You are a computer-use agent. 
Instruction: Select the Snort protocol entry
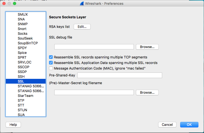pyautogui.click(x=22, y=29)
